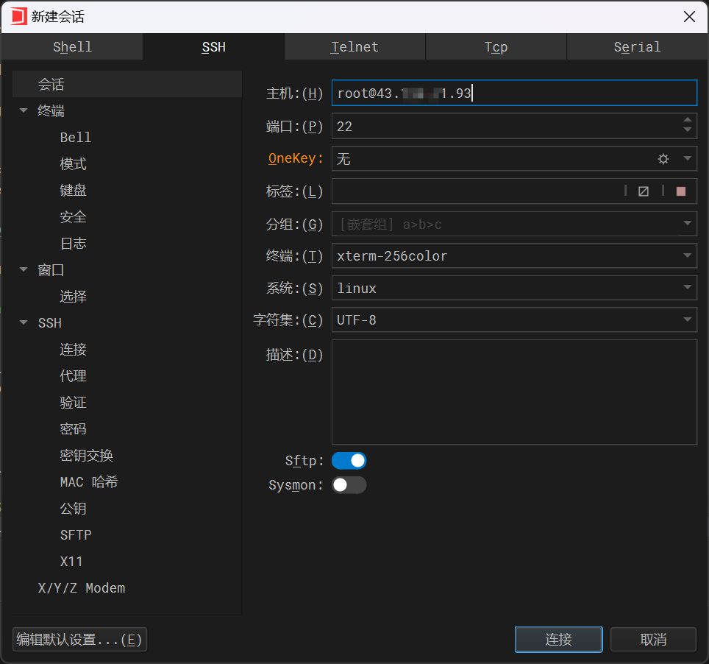Select 日志 in the settings tree
709x664 pixels.
[x=73, y=244]
